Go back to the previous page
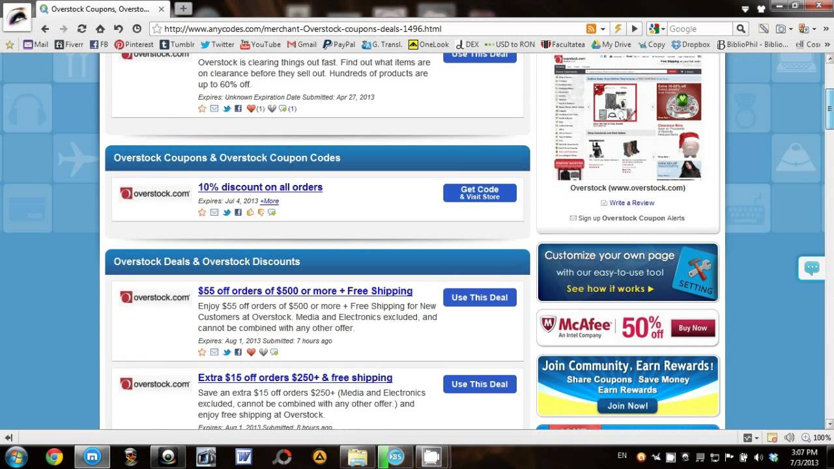The width and height of the screenshot is (834, 469). coord(45,29)
